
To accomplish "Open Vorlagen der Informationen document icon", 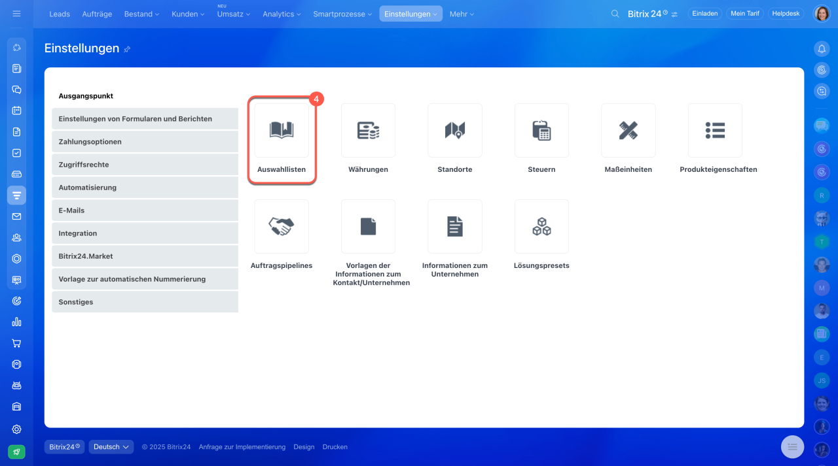I will coord(368,226).
